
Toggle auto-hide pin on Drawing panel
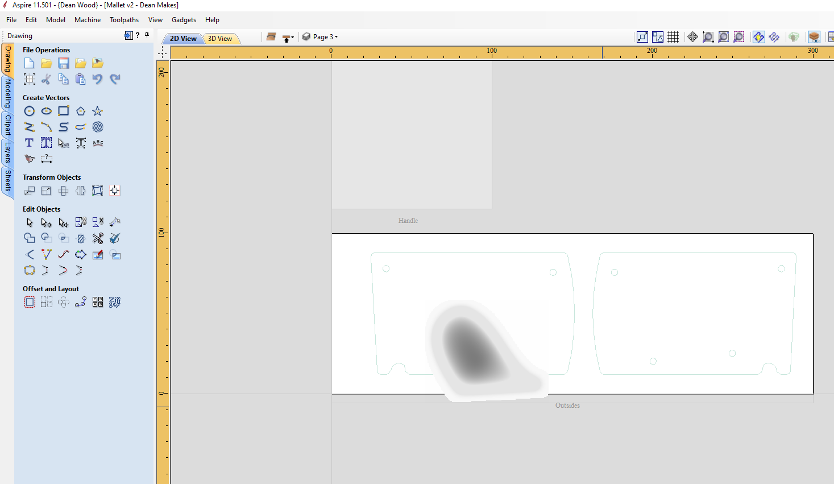(x=147, y=35)
